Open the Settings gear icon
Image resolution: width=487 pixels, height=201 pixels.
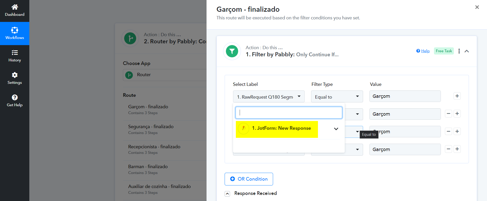point(15,75)
